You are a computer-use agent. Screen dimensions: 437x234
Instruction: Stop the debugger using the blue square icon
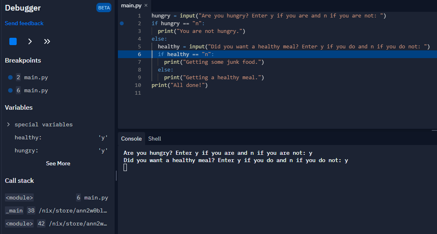pyautogui.click(x=13, y=41)
